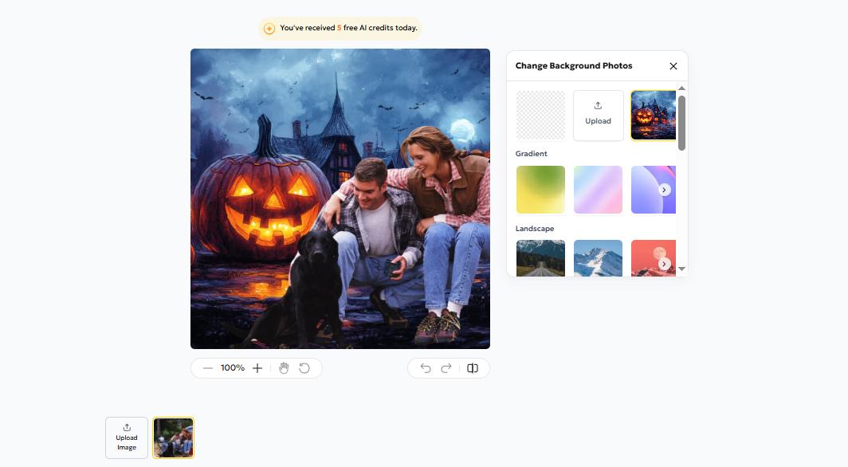Select the pastel pink gradient swatch
Viewport: 848px width, 467px height.
point(598,190)
